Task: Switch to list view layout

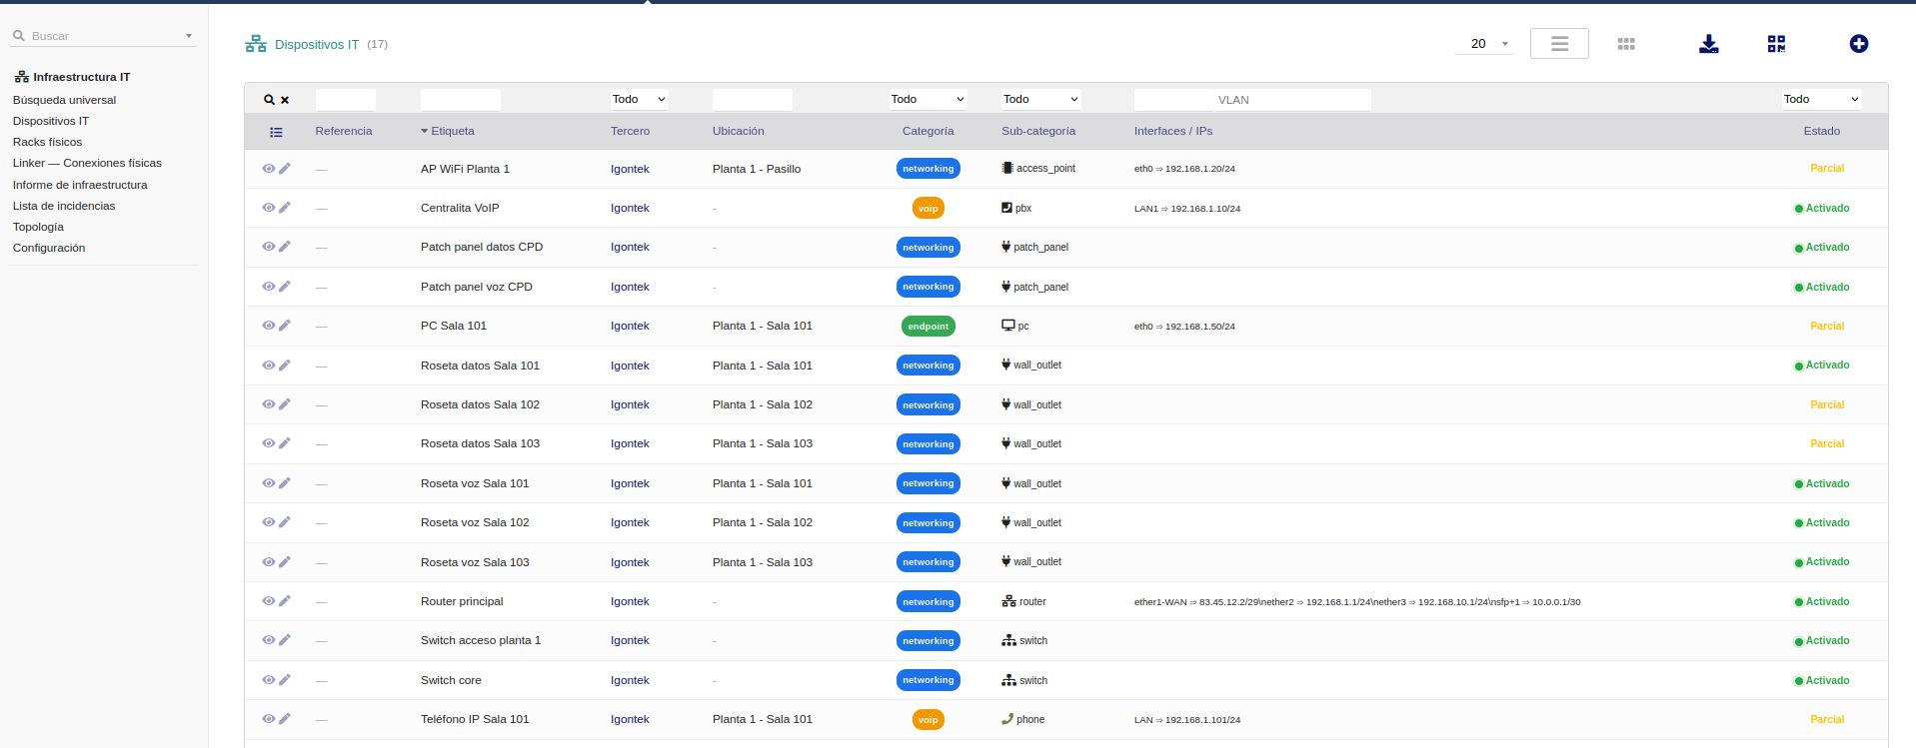Action: click(x=1559, y=44)
